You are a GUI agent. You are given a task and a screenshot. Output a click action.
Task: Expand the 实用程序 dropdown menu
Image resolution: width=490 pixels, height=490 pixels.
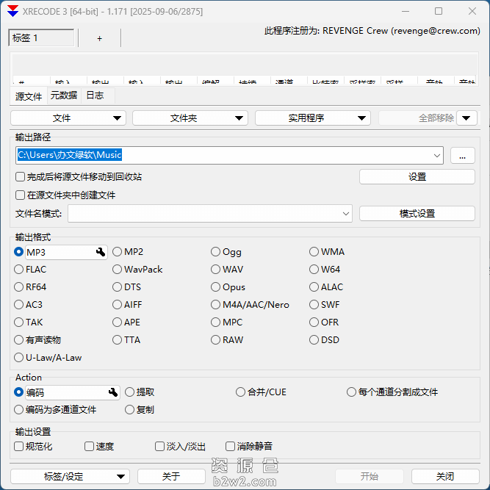312,118
